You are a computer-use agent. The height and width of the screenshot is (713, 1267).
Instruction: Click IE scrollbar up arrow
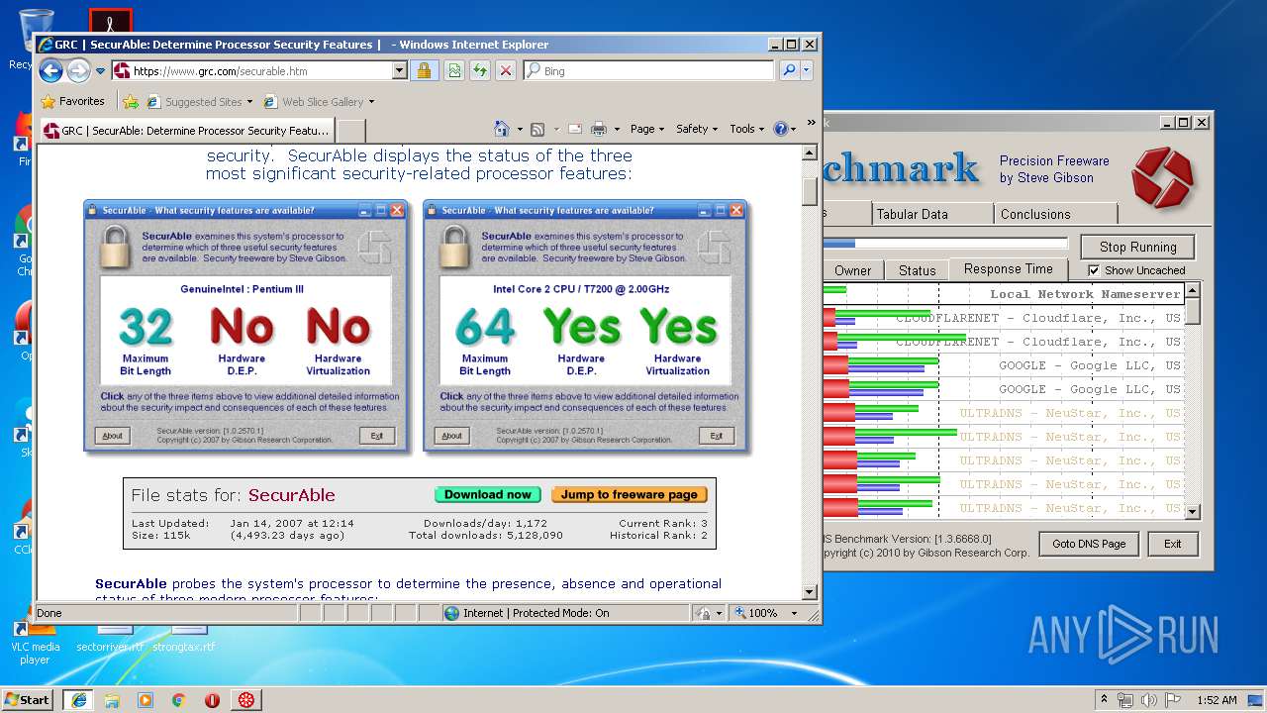pyautogui.click(x=809, y=154)
